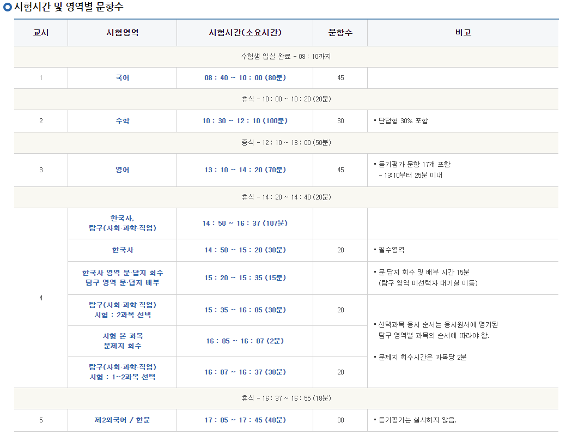Viewport: 572px width, 435px height.
Task: Click the note '(탐구 영역 미선택자 대기실 이동)'
Action: pyautogui.click(x=428, y=283)
